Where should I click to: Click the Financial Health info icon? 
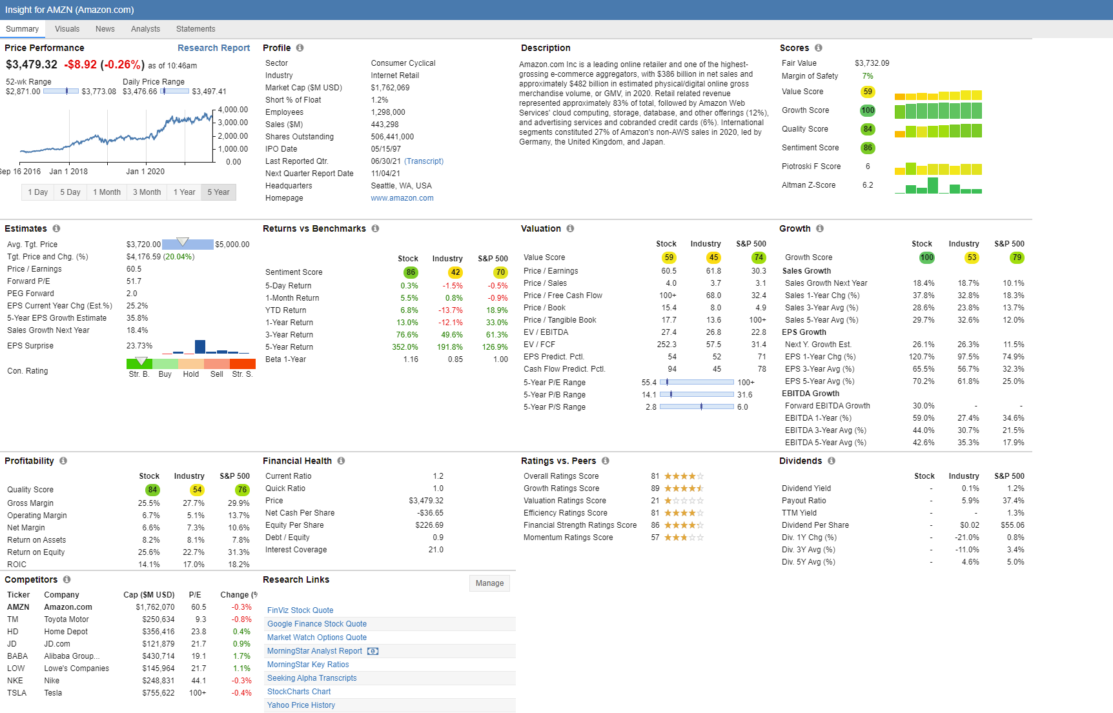[341, 461]
